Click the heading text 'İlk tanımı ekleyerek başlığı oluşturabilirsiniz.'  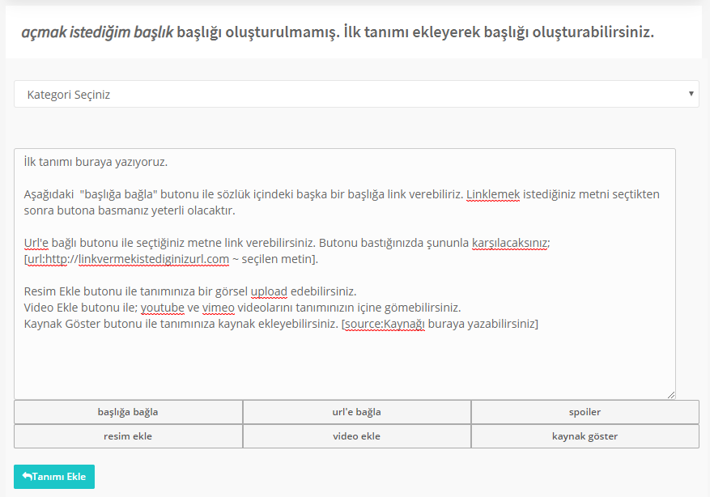pos(499,32)
